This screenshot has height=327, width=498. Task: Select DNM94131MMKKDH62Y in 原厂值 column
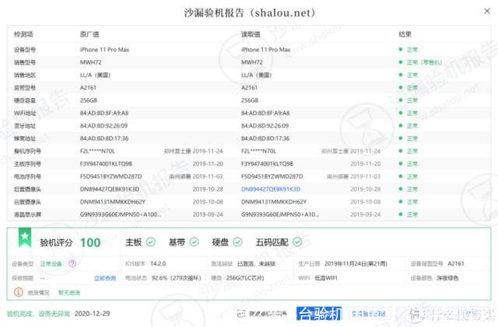[x=113, y=202]
